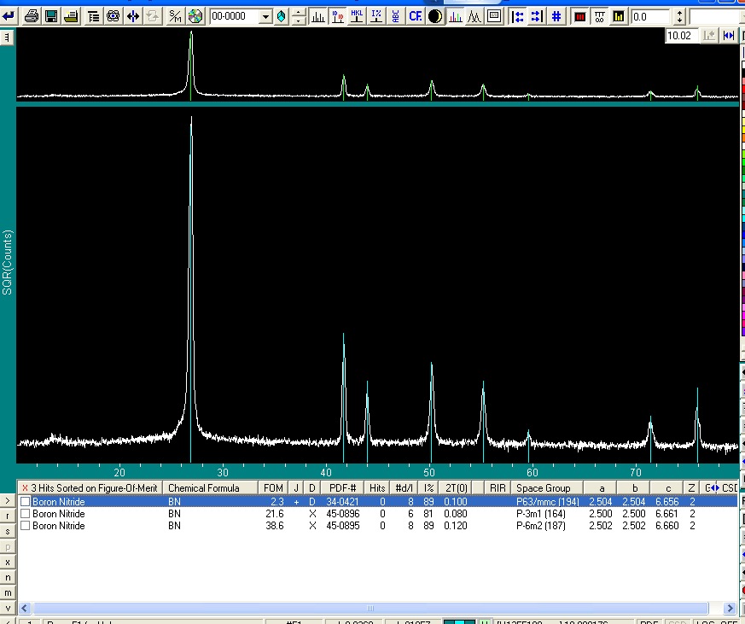The width and height of the screenshot is (745, 624).
Task: Save the pattern with floppy disk icon
Action: pos(51,16)
